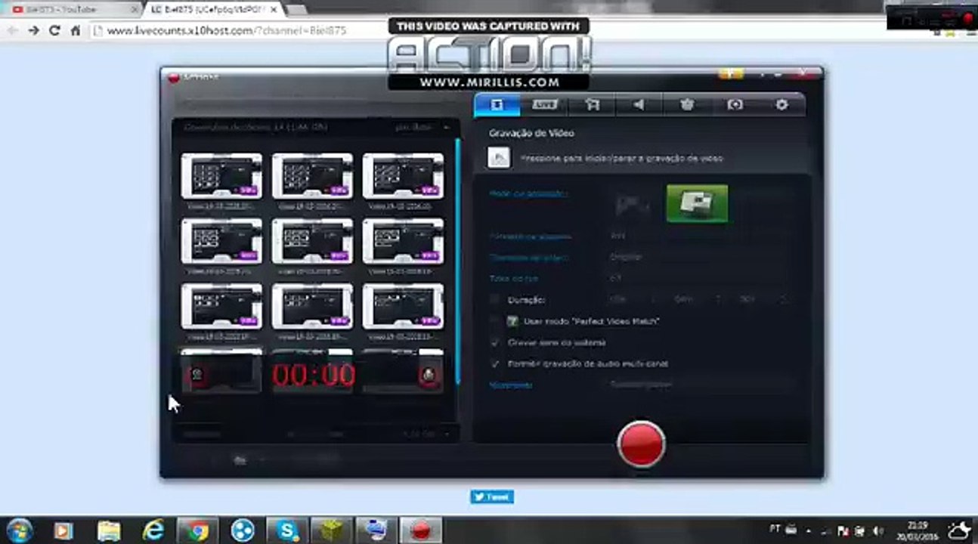Launch Internet Explorer from the taskbar
The width and height of the screenshot is (978, 544).
pos(153,530)
